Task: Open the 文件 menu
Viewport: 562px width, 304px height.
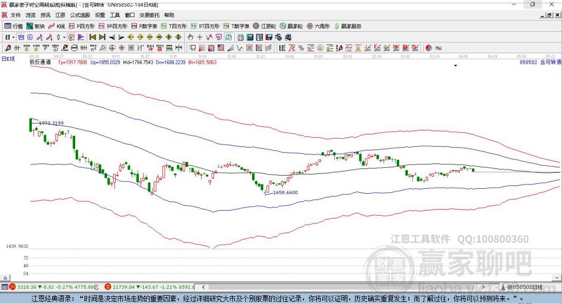Action: click(15, 15)
